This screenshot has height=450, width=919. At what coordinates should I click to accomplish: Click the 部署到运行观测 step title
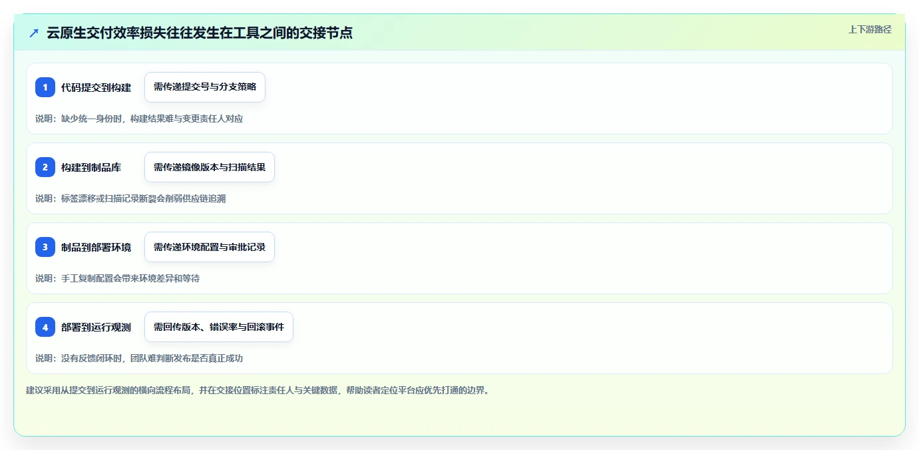tap(96, 327)
